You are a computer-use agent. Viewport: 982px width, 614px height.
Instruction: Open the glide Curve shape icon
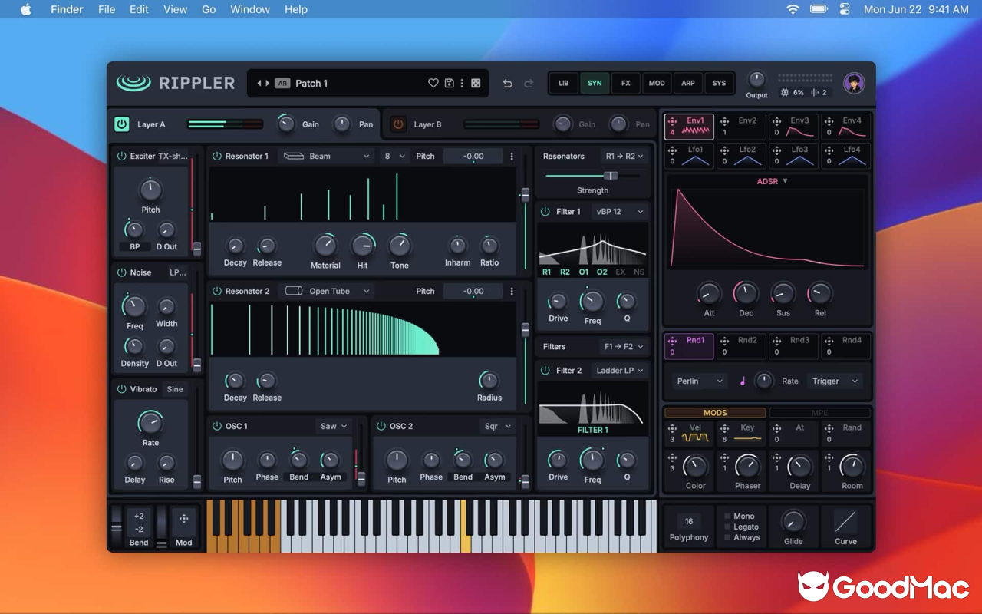pos(845,522)
